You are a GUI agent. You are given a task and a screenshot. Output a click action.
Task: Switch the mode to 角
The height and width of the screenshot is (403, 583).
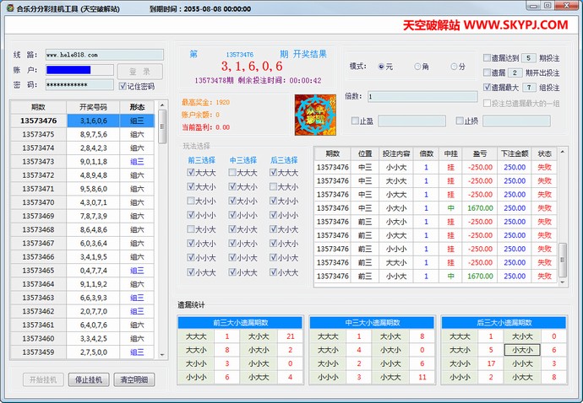[x=418, y=67]
